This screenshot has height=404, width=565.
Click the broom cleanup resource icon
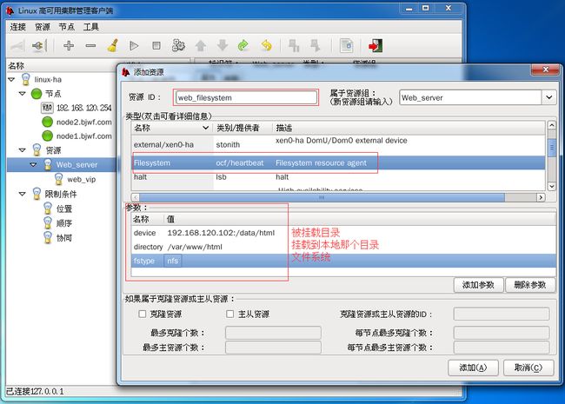click(x=113, y=46)
